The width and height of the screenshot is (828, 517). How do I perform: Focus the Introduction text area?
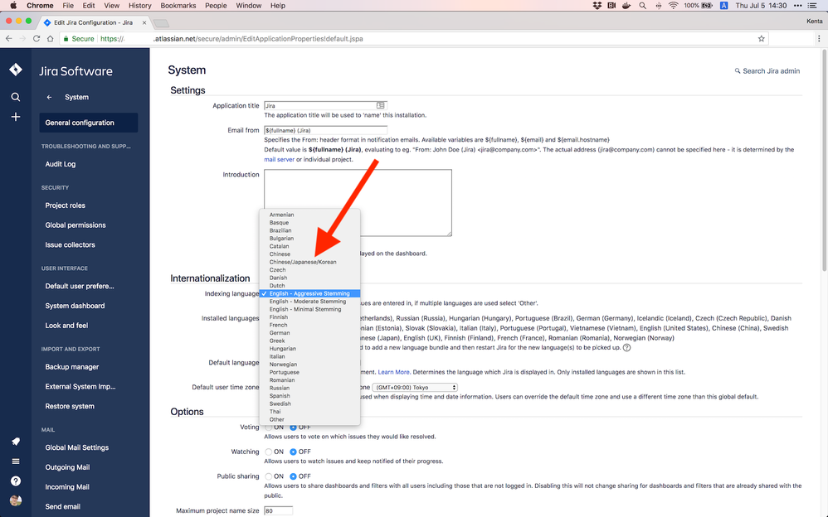tap(358, 203)
